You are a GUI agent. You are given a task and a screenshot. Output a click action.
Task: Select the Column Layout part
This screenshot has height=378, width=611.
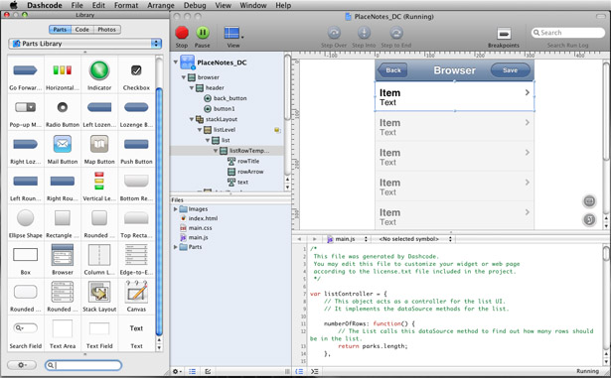(99, 255)
